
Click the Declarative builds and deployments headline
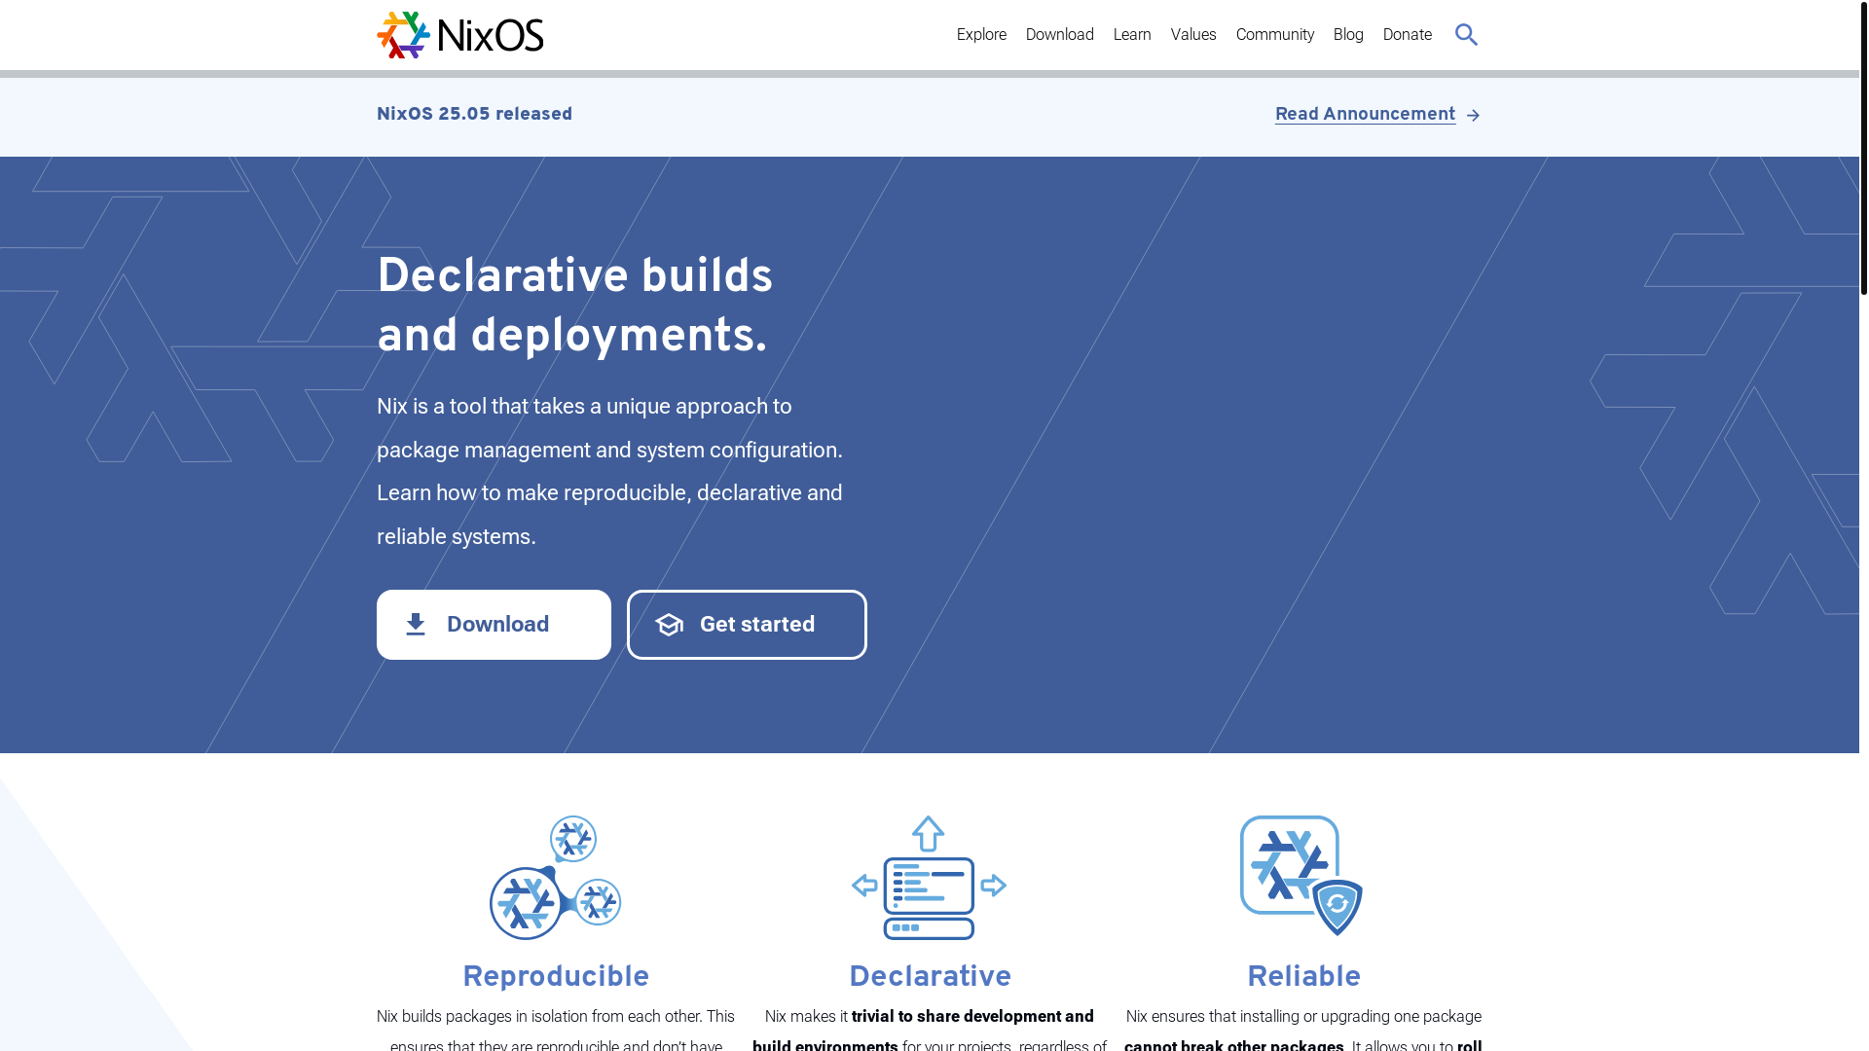[574, 307]
